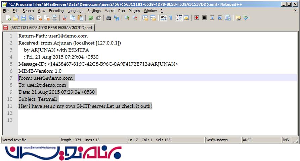Click 'Ln : 7' in the status bar
The height and width of the screenshot is (161, 300).
tap(133, 140)
